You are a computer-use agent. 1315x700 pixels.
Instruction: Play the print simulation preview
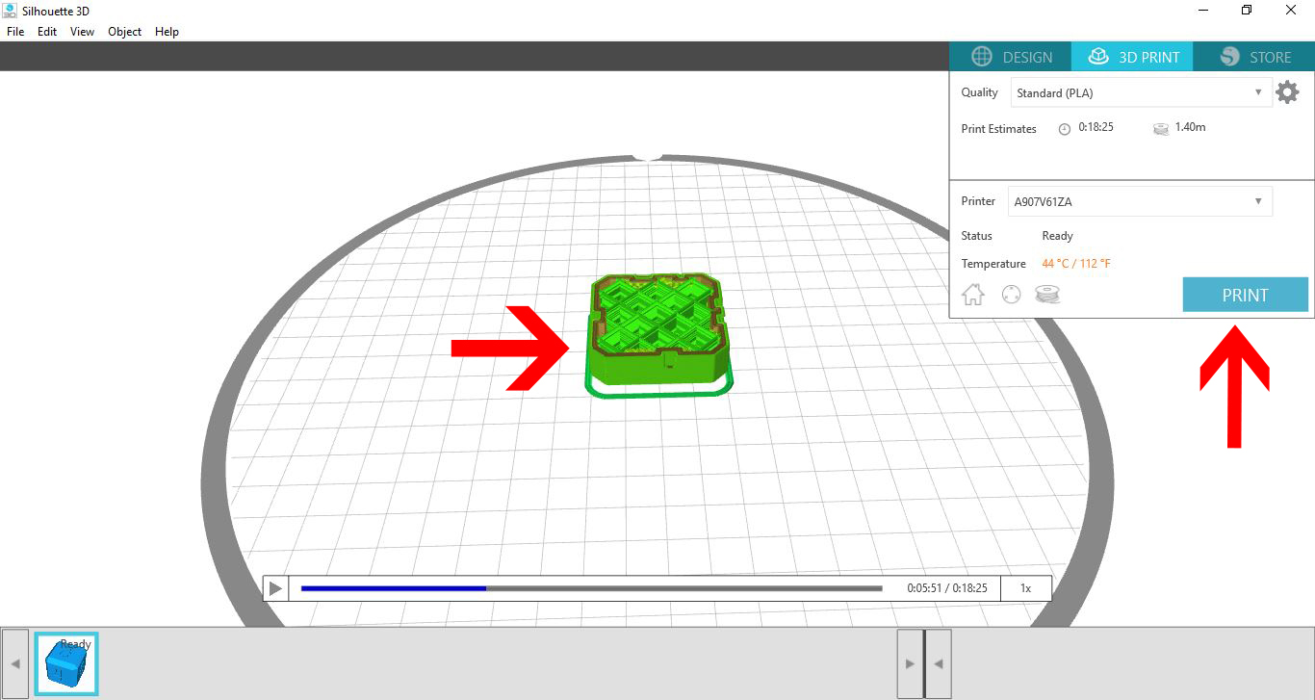click(x=275, y=588)
